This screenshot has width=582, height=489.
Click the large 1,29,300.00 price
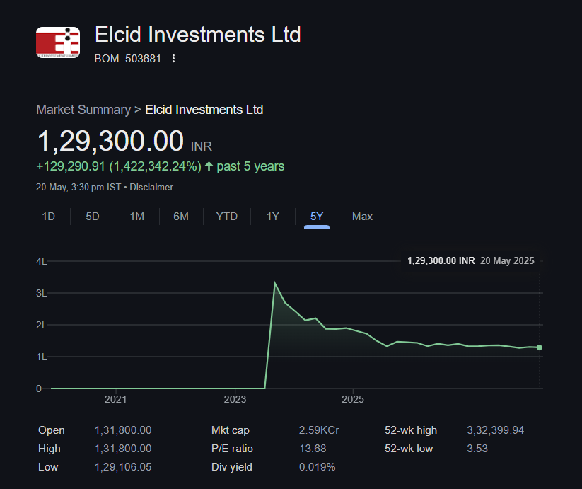point(110,141)
